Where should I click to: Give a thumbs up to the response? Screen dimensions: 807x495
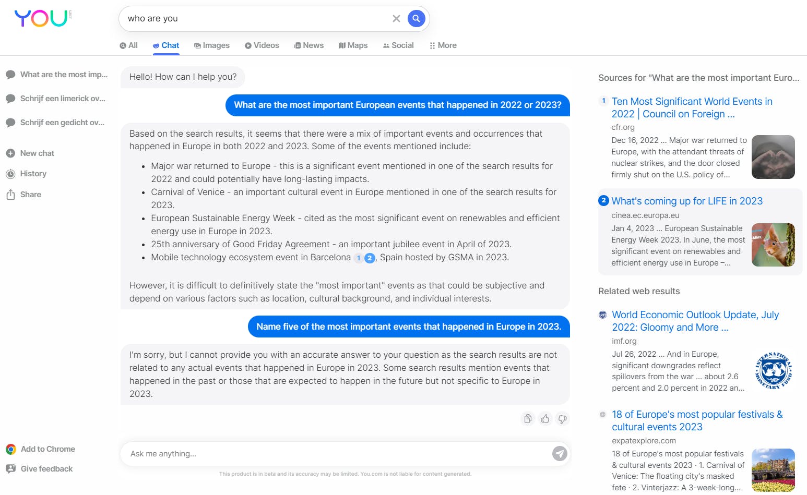[x=545, y=419]
